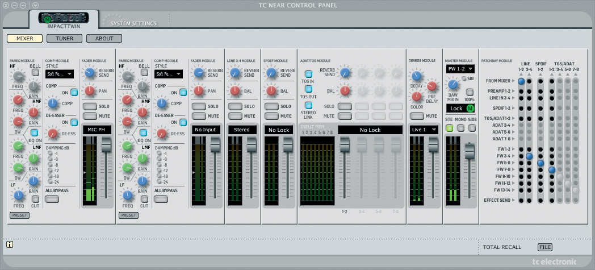Click the info icon at bottom left
The width and height of the screenshot is (595, 270).
click(x=10, y=244)
